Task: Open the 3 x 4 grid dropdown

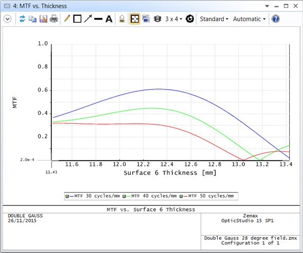Action: pos(173,19)
